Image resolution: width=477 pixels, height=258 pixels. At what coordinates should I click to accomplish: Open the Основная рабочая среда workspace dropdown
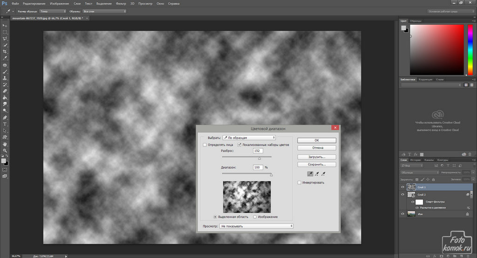[451, 11]
